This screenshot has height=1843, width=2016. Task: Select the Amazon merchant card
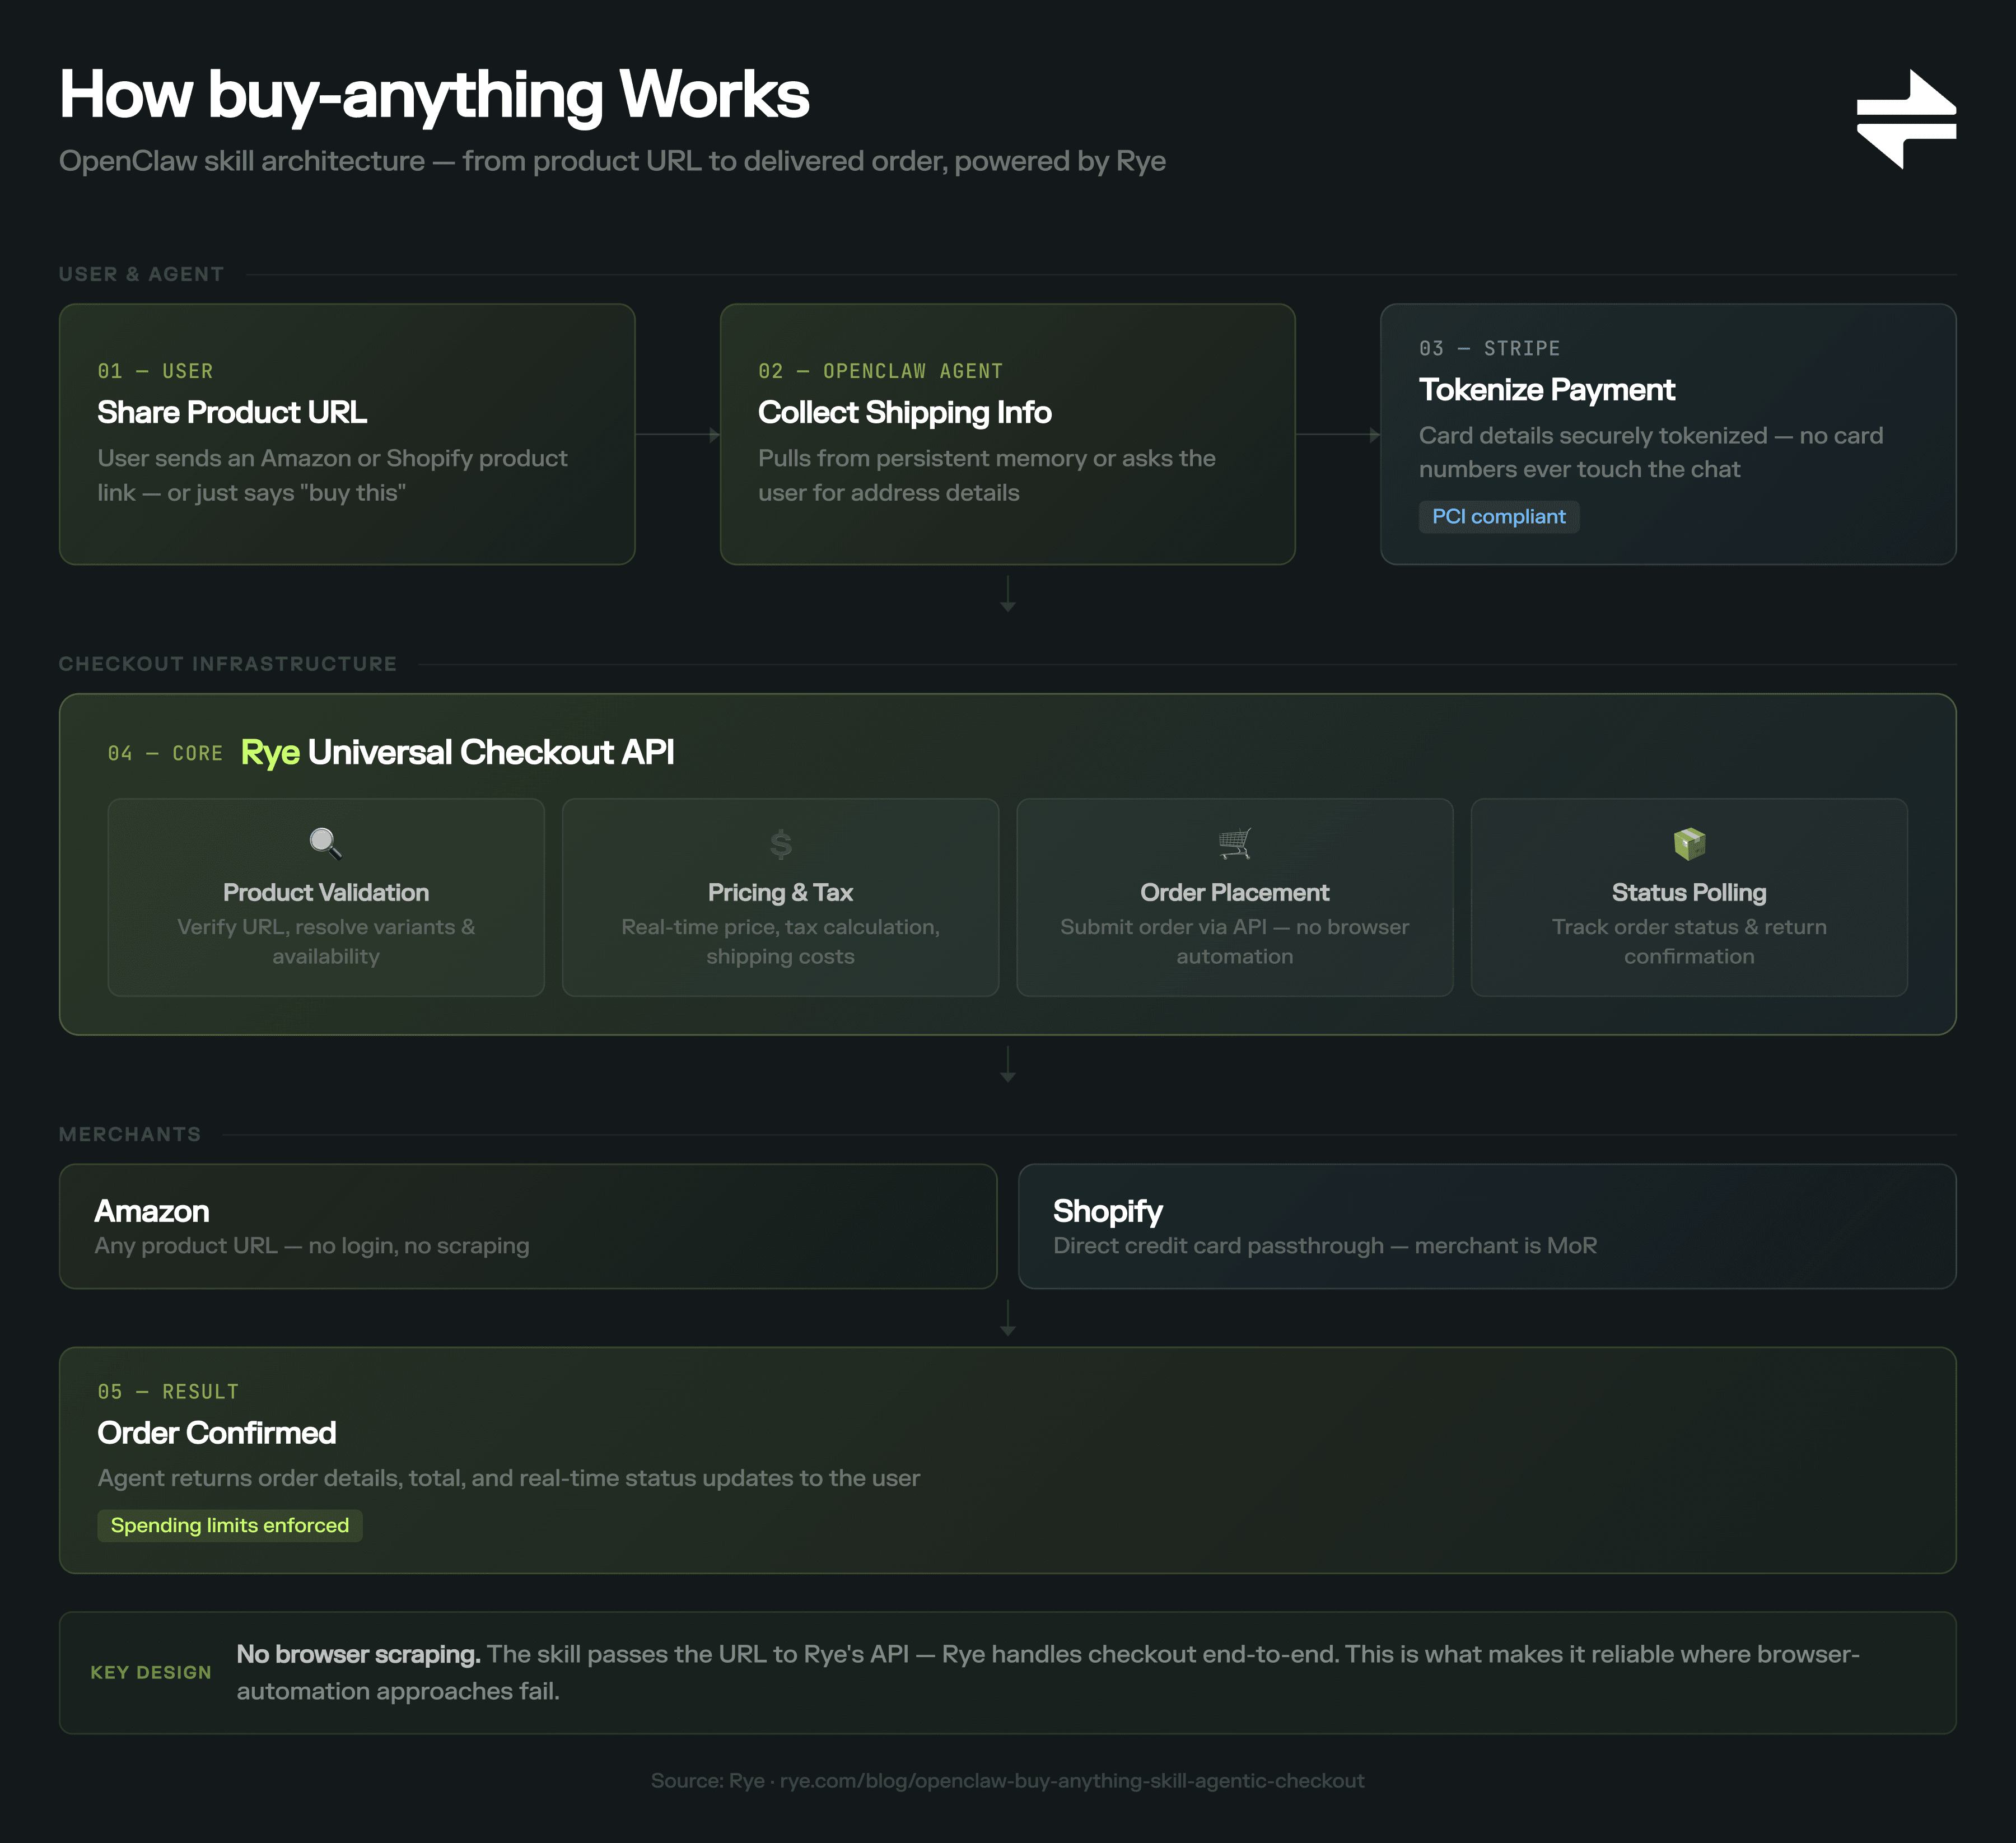pyautogui.click(x=527, y=1227)
